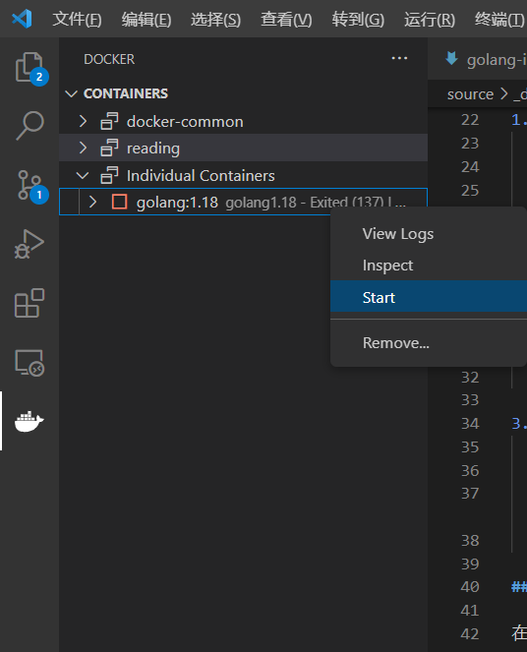
Task: Choose View Logs from context menu
Action: [x=429, y=234]
